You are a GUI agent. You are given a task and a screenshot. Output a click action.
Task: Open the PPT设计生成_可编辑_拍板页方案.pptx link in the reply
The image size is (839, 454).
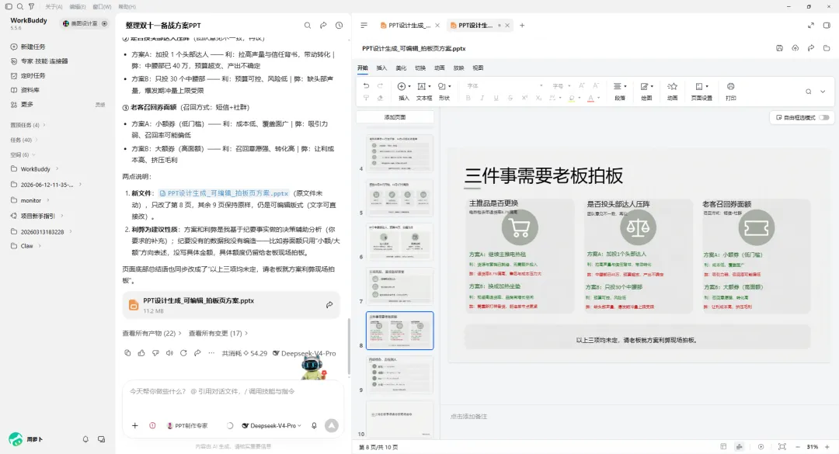225,193
